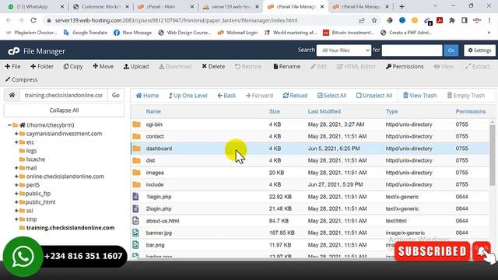
Task: Click dist folder icon
Action: (x=137, y=160)
